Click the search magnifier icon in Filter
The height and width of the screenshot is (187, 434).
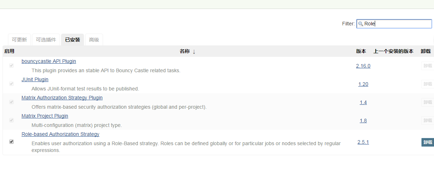coord(360,24)
